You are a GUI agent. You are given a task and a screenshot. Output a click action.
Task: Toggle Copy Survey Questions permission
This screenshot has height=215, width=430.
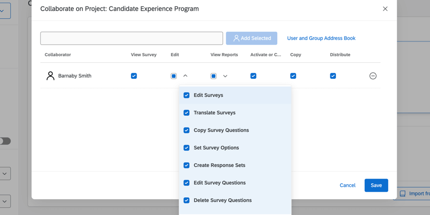point(187,130)
